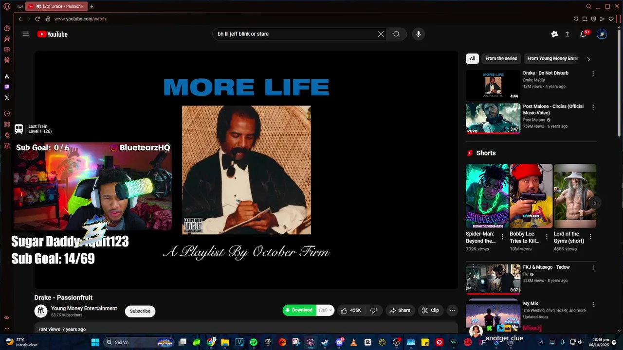Start voice search with the microphone

coord(418,34)
